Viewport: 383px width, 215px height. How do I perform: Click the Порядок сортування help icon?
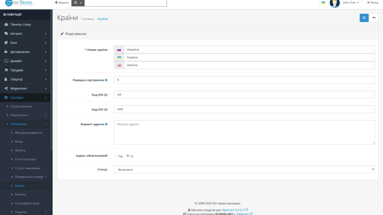[x=106, y=80]
